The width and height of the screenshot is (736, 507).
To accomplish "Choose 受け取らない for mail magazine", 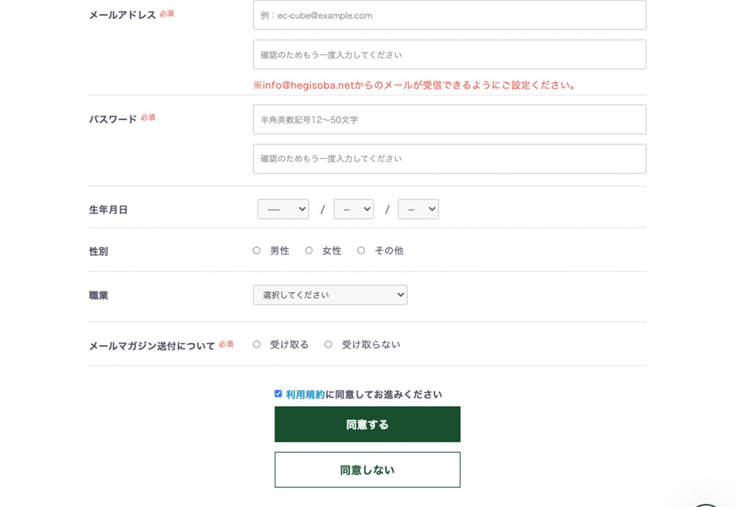I will pyautogui.click(x=328, y=344).
